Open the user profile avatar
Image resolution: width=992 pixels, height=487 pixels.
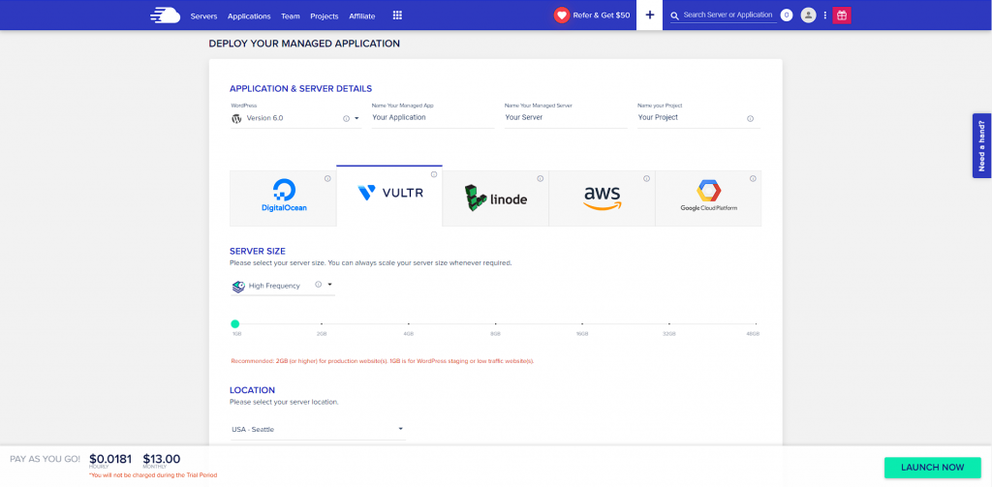(x=808, y=15)
